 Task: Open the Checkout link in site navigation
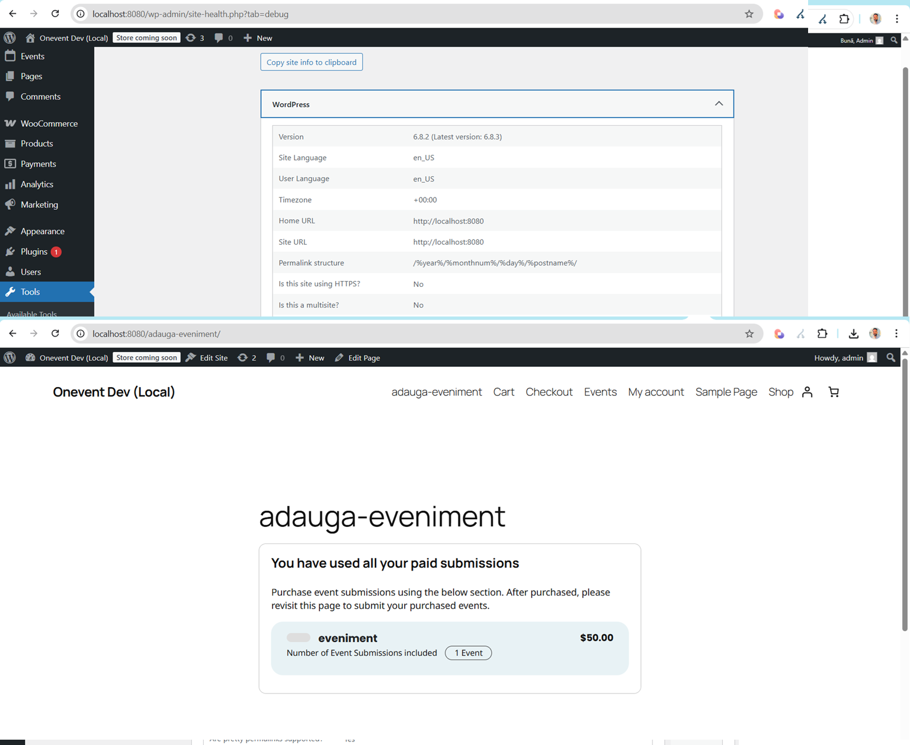(x=549, y=392)
